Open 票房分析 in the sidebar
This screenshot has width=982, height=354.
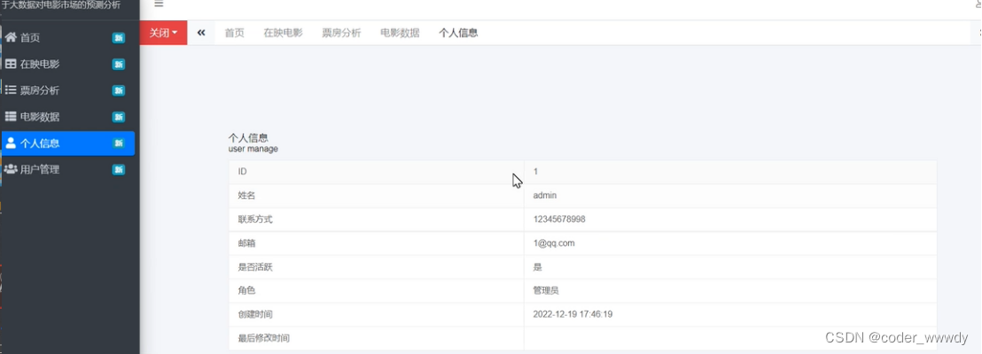coord(67,90)
